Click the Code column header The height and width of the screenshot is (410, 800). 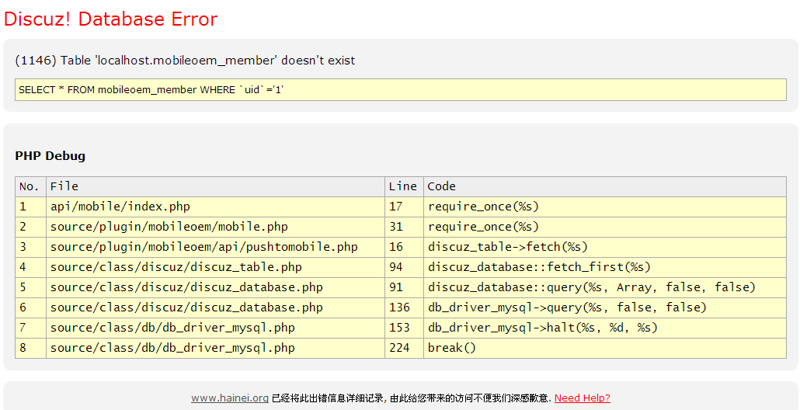click(604, 186)
